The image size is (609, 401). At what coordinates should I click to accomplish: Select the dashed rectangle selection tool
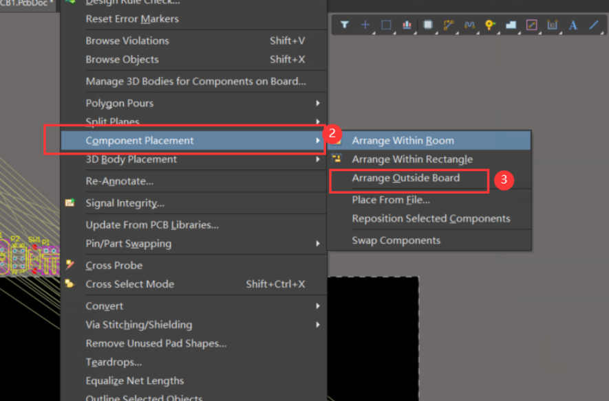386,25
